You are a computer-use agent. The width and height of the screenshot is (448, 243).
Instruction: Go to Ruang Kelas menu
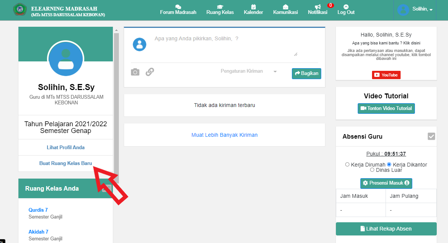point(220,9)
